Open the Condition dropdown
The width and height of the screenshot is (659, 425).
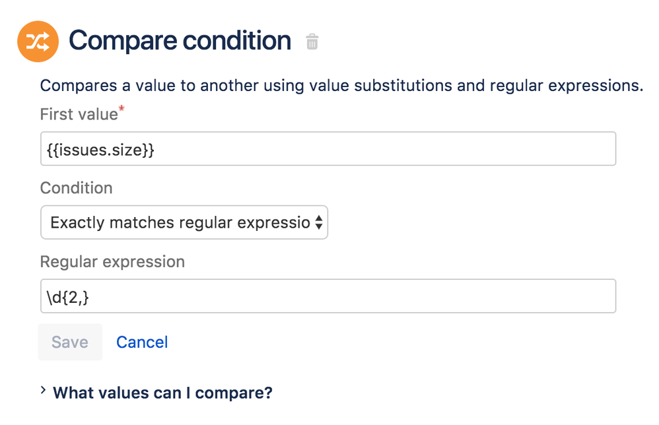click(x=184, y=222)
